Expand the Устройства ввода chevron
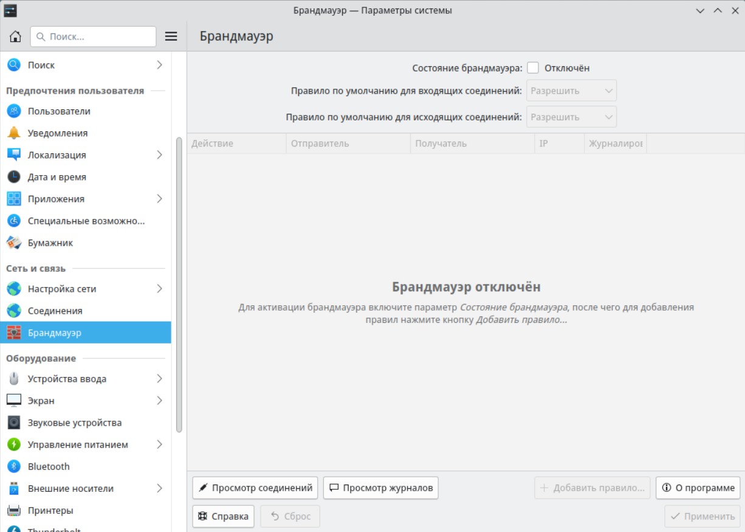 159,379
